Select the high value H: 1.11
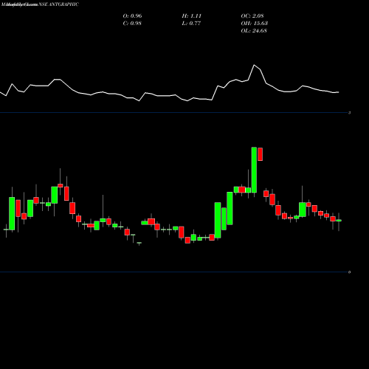Viewport: 369px width, 369px height. (x=192, y=15)
